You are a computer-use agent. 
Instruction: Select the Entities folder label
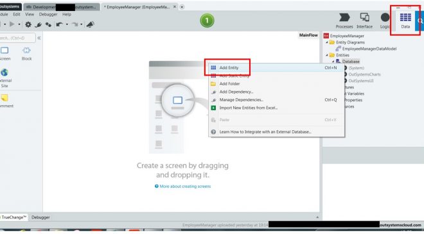click(342, 55)
